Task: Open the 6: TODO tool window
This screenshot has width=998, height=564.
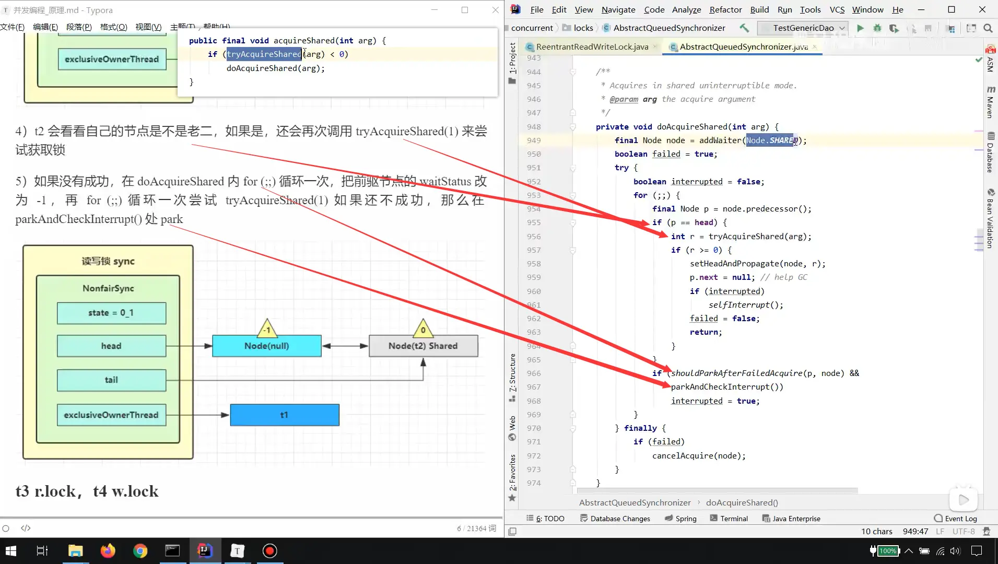Action: (x=545, y=518)
